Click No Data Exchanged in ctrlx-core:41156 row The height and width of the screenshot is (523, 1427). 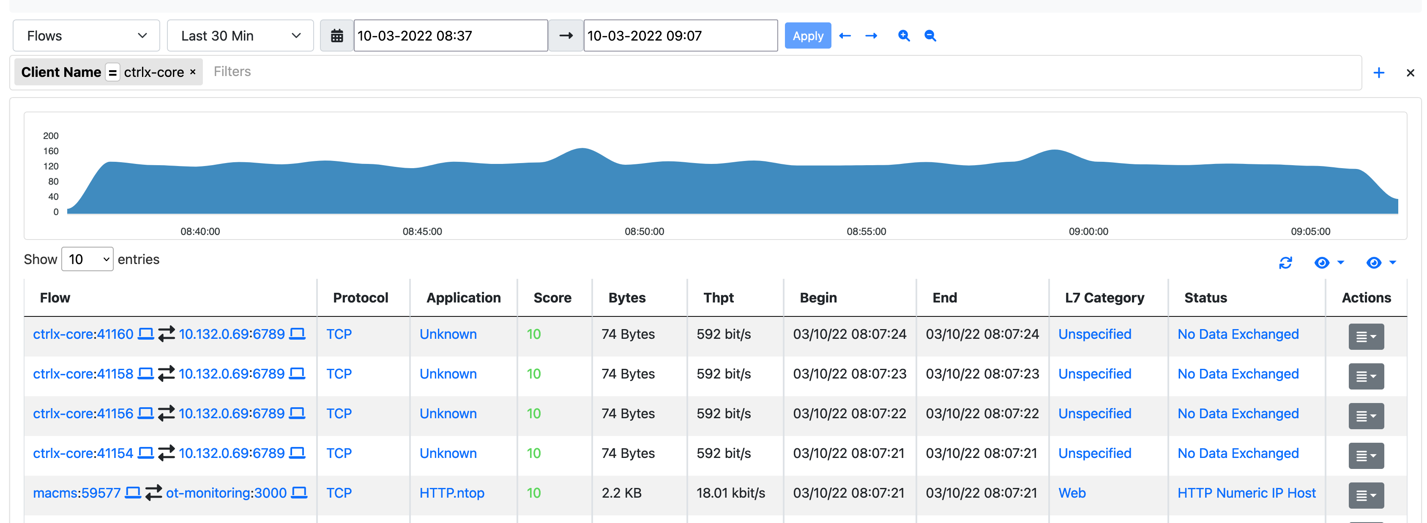click(1238, 414)
